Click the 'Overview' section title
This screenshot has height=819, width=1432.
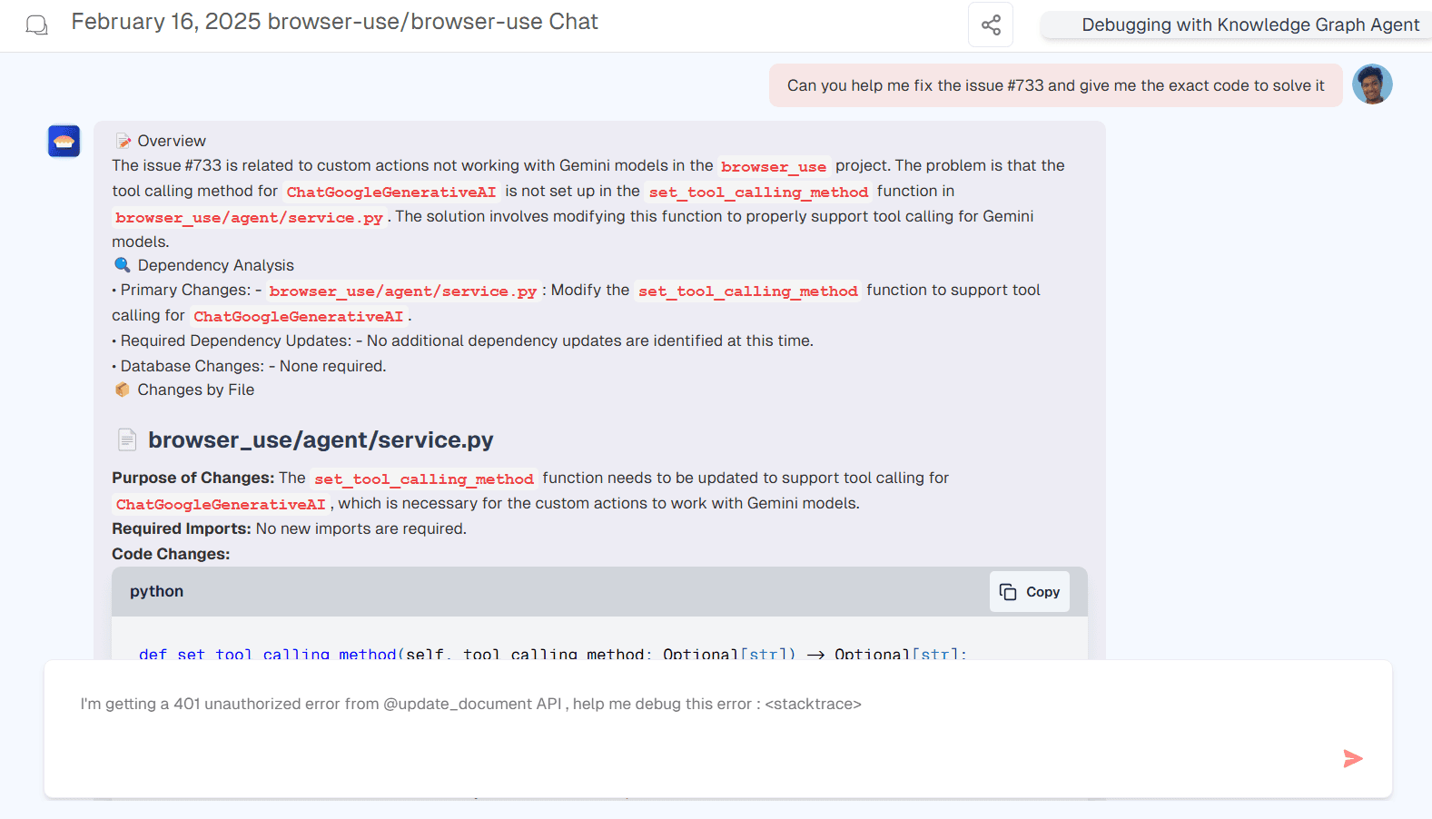(x=172, y=141)
